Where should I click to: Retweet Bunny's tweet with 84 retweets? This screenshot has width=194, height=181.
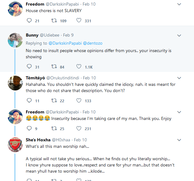coord(54,67)
